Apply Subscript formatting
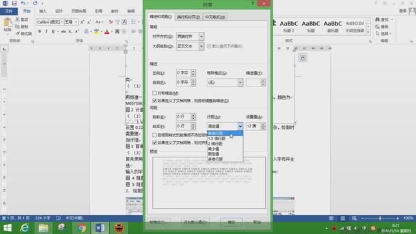 point(70,32)
